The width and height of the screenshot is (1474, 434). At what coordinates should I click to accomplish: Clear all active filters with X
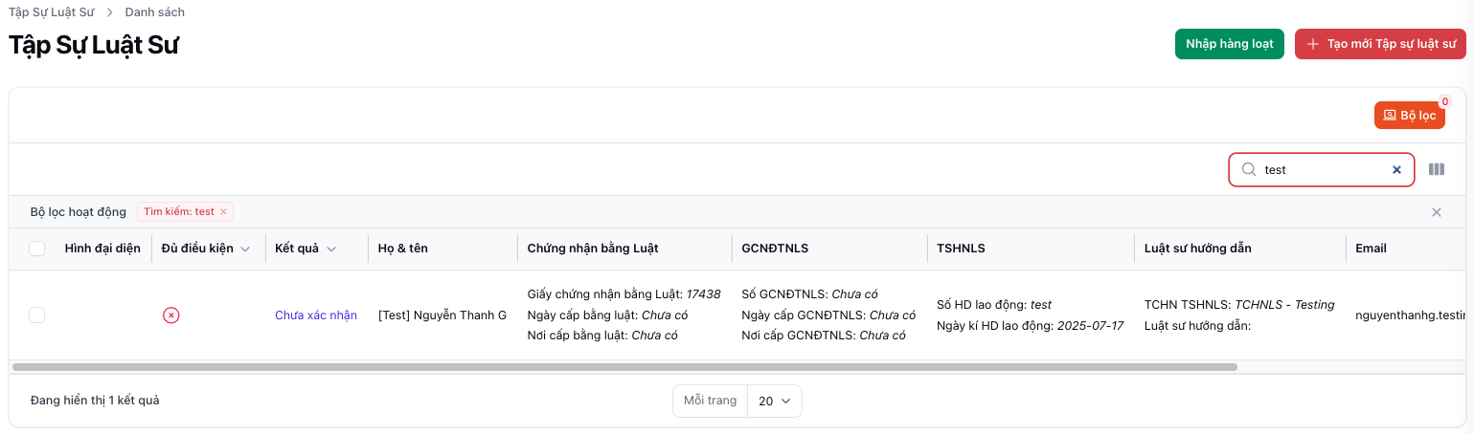pos(1437,212)
